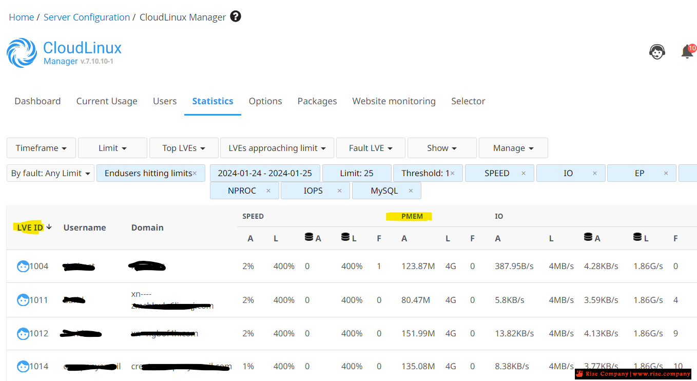Click the Username column header

pyautogui.click(x=85, y=227)
